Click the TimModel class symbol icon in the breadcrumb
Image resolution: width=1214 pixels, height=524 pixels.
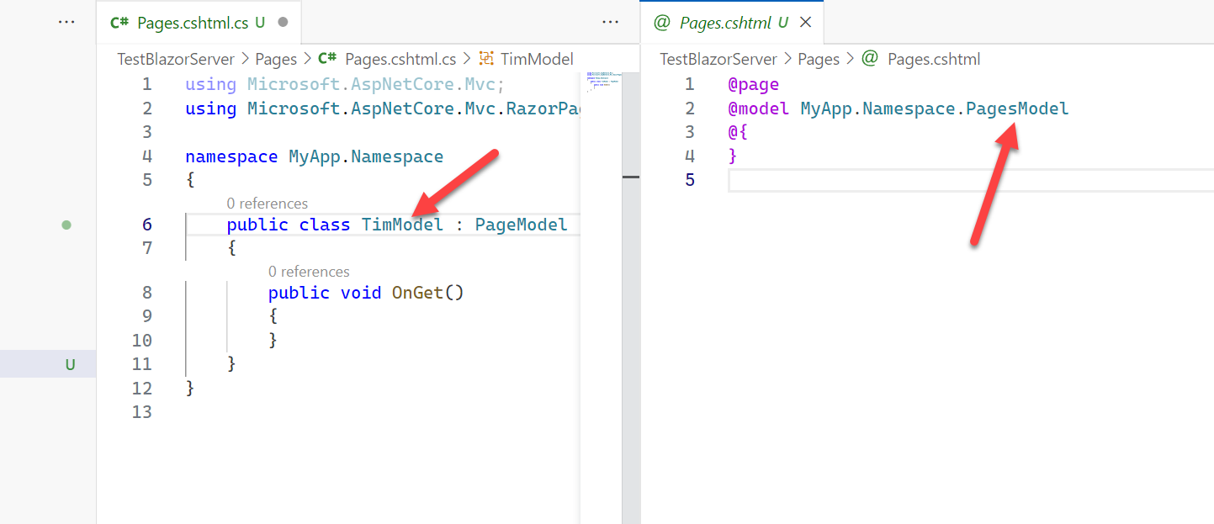click(486, 59)
